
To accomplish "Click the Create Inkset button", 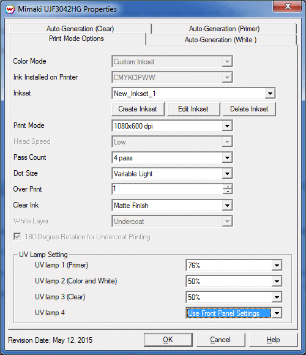I will [138, 109].
